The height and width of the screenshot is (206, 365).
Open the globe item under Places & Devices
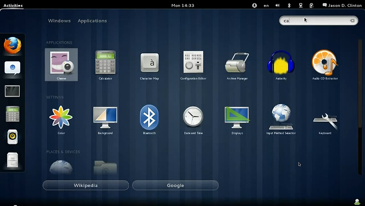(61, 167)
